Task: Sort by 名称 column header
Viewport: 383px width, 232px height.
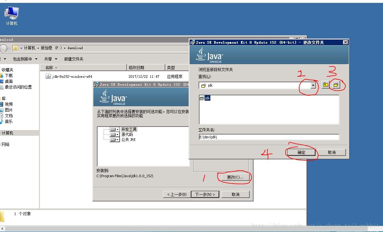Action: (x=83, y=68)
